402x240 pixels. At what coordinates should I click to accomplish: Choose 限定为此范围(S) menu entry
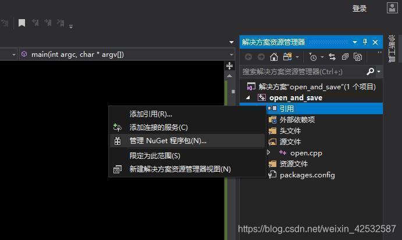tap(187, 156)
